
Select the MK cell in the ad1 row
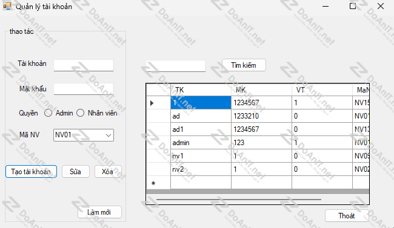pyautogui.click(x=261, y=129)
